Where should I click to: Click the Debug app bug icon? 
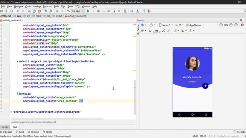(98, 11)
